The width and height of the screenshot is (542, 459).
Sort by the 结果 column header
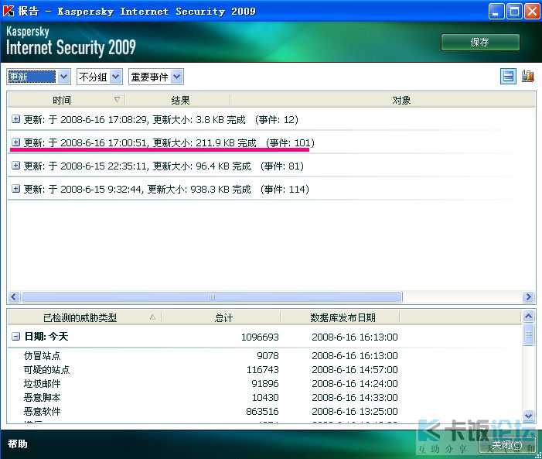tap(177, 100)
